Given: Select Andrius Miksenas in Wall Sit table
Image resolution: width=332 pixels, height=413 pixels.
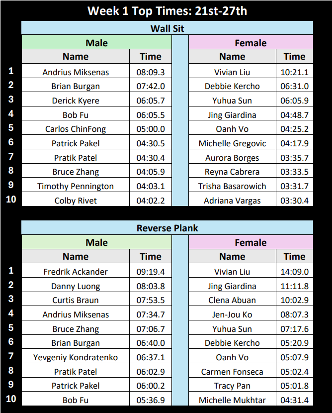Looking at the screenshot, I should click(76, 72).
